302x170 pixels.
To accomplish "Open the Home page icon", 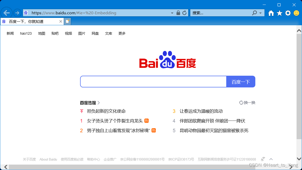I will tap(271, 13).
